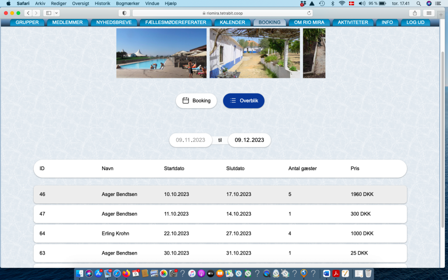Expand the sidebar button dropdown arrow
This screenshot has width=448, height=280.
point(57,13)
